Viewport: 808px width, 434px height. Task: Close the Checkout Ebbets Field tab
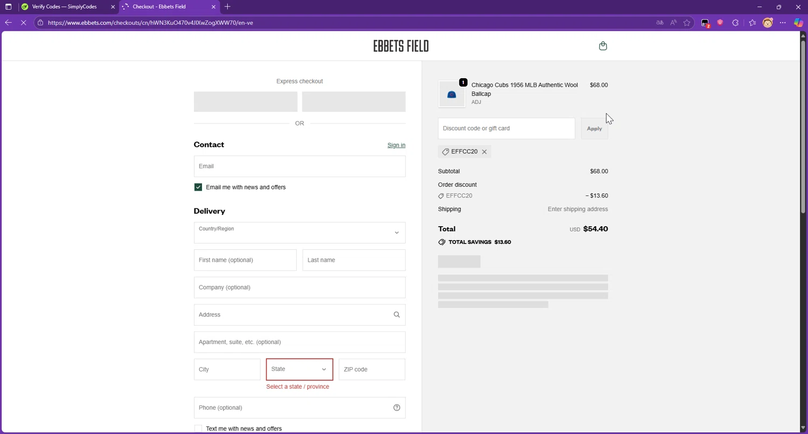pyautogui.click(x=213, y=7)
